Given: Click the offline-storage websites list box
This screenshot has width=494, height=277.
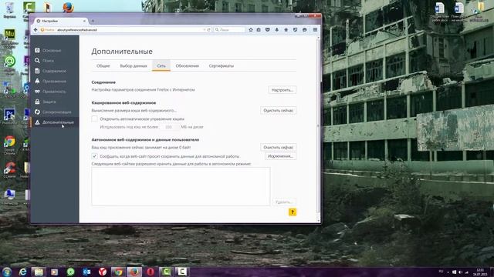Looking at the screenshot, I should pyautogui.click(x=181, y=186).
